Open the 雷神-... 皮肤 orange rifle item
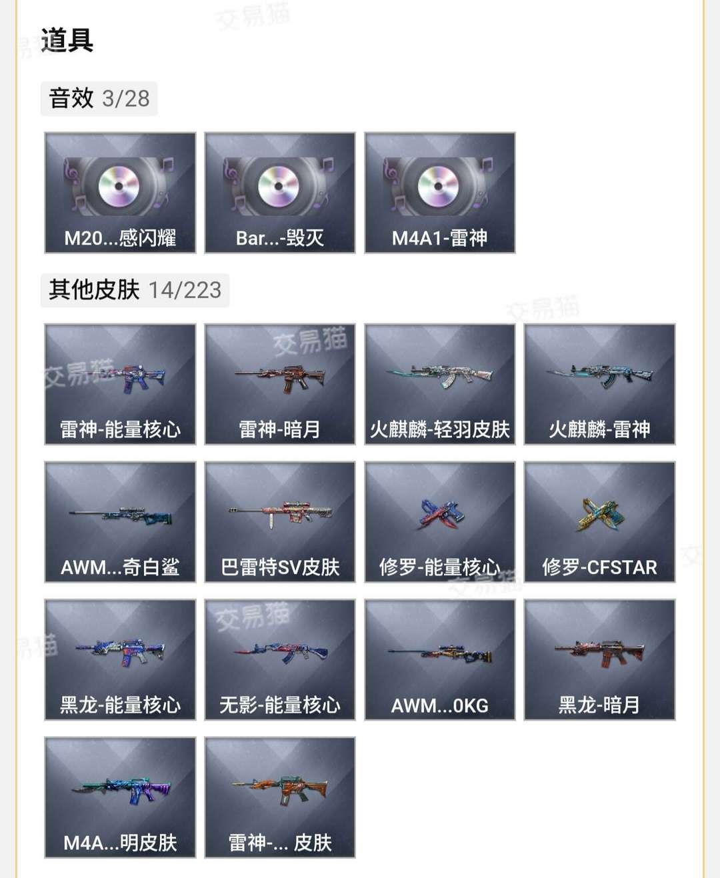This screenshot has width=720, height=878. pos(280,797)
